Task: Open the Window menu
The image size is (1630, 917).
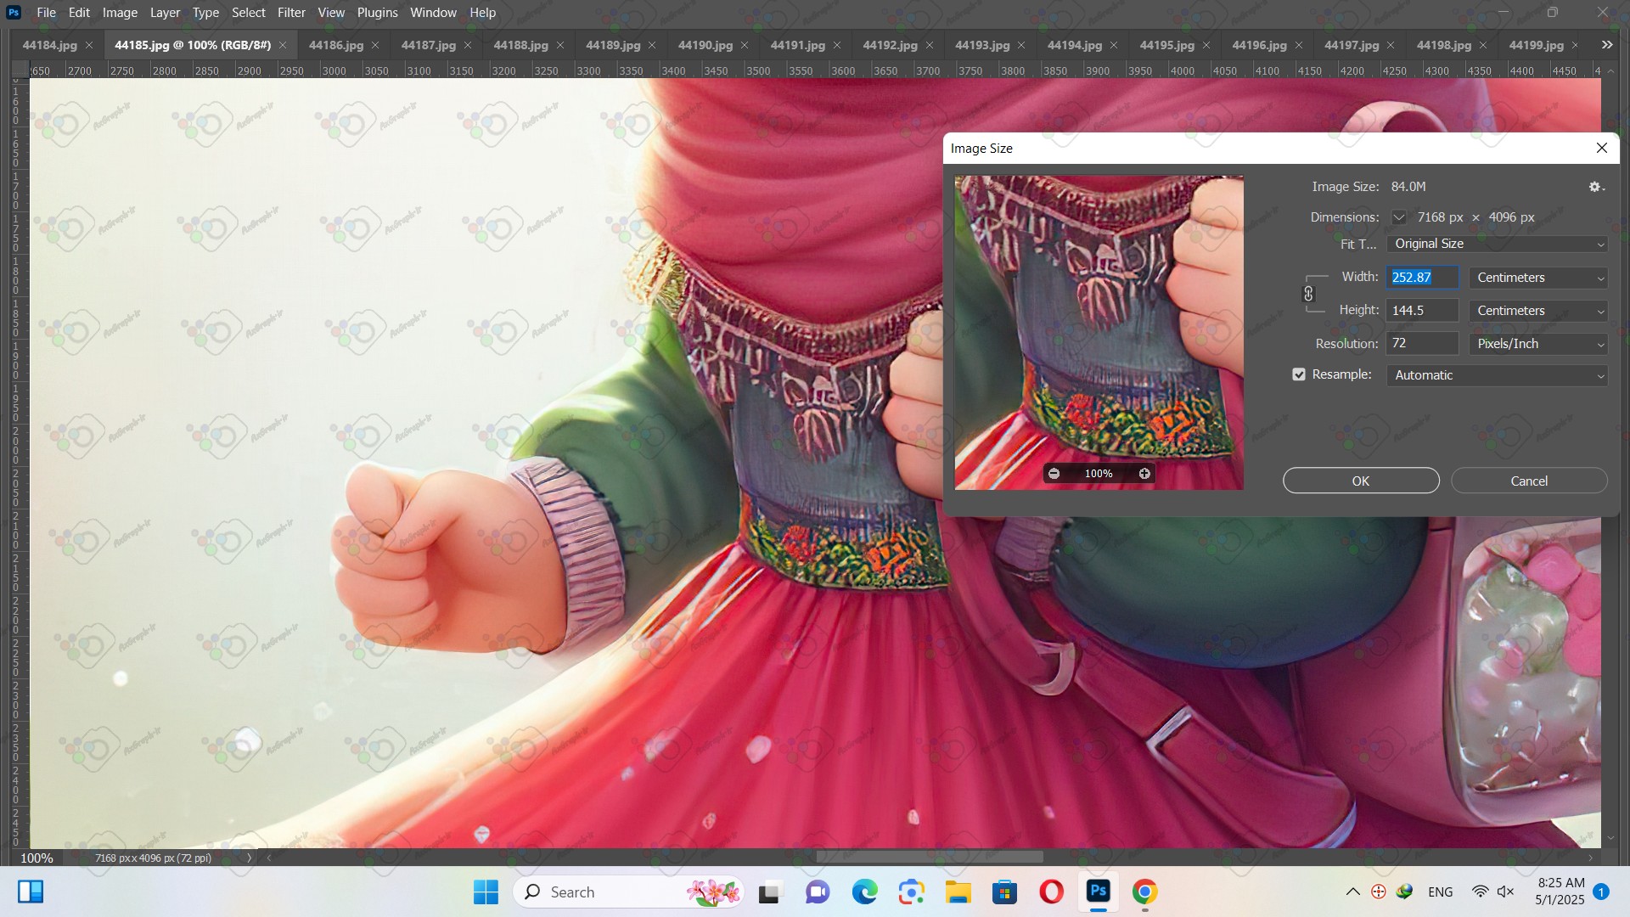Action: pos(433,13)
